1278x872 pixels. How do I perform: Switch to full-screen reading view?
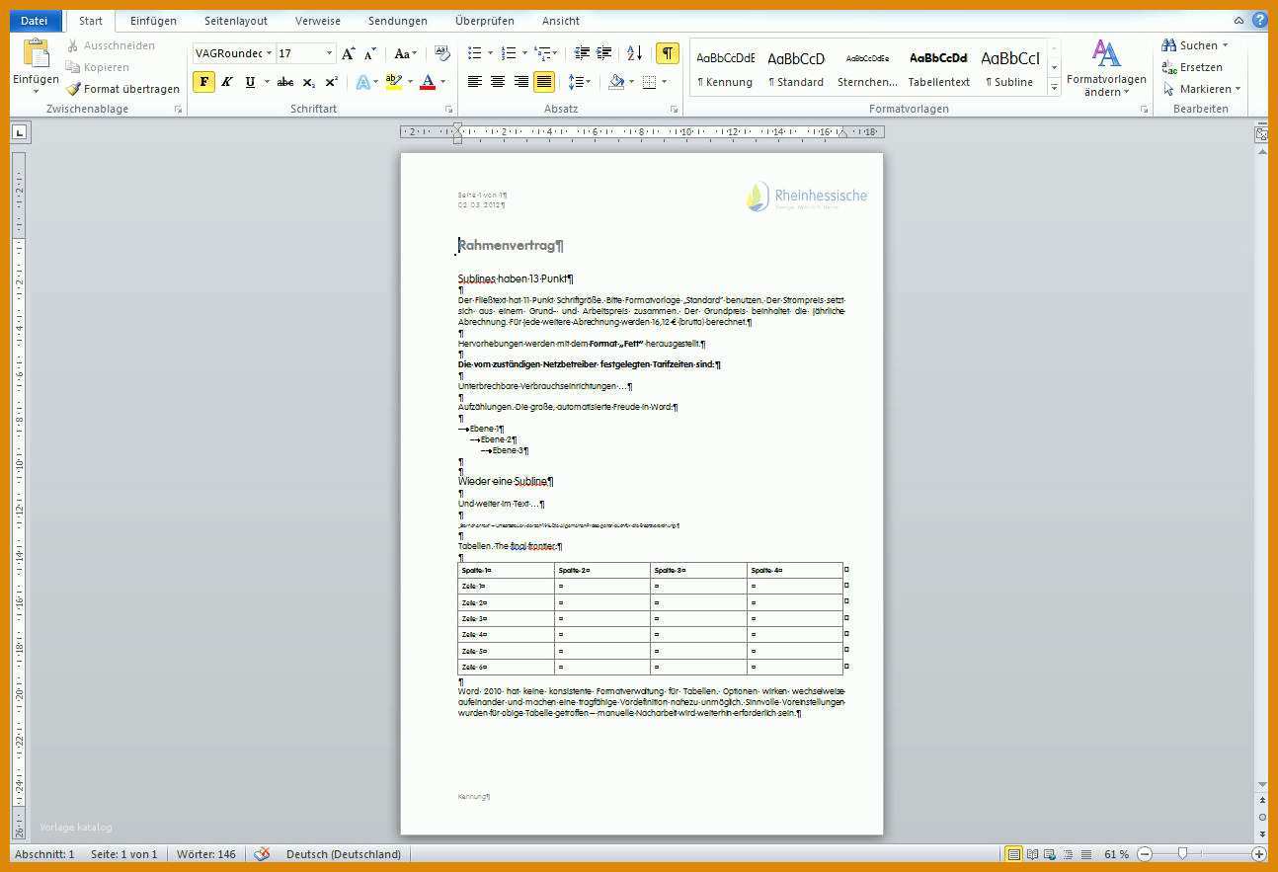pyautogui.click(x=1032, y=854)
